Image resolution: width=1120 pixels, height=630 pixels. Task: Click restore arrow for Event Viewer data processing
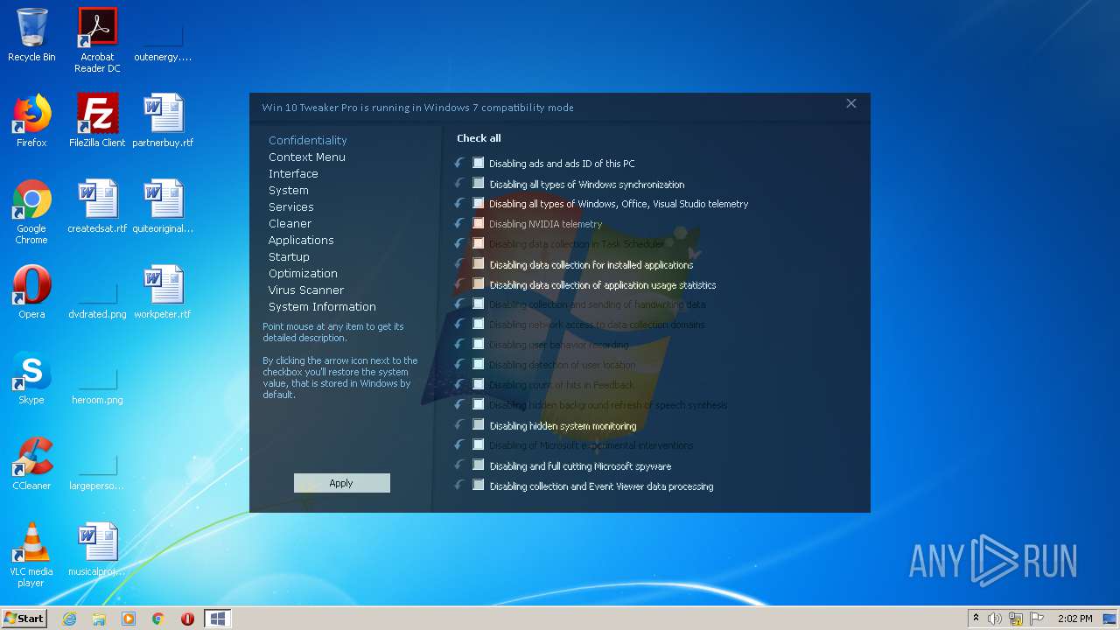459,485
